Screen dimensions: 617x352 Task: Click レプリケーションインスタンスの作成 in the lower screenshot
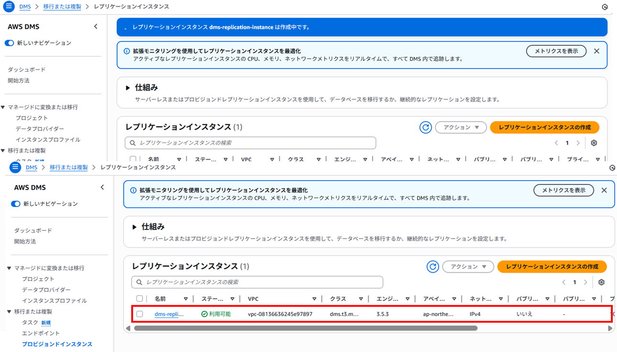[552, 267]
